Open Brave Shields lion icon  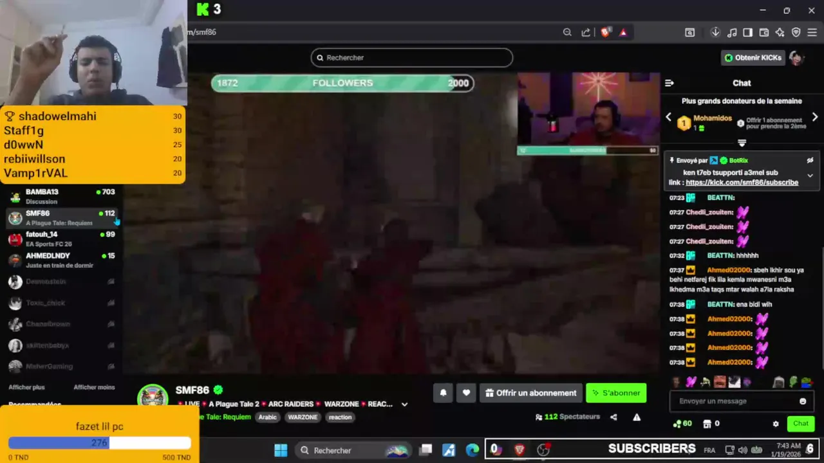click(x=605, y=32)
